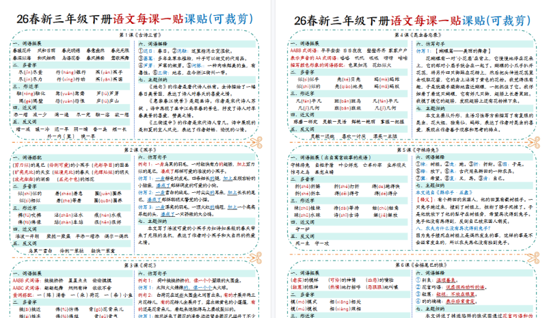Click '一、词语搭配' under lesson 2

27,157
